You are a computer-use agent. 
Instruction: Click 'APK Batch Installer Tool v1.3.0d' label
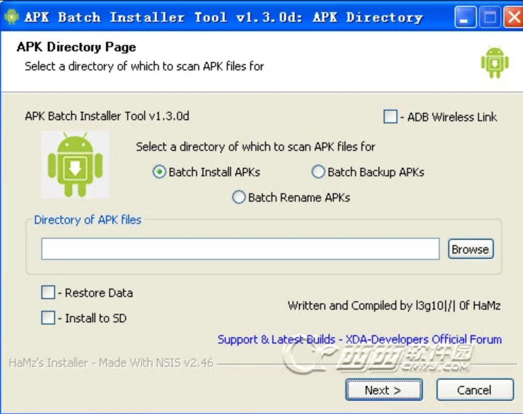point(107,116)
